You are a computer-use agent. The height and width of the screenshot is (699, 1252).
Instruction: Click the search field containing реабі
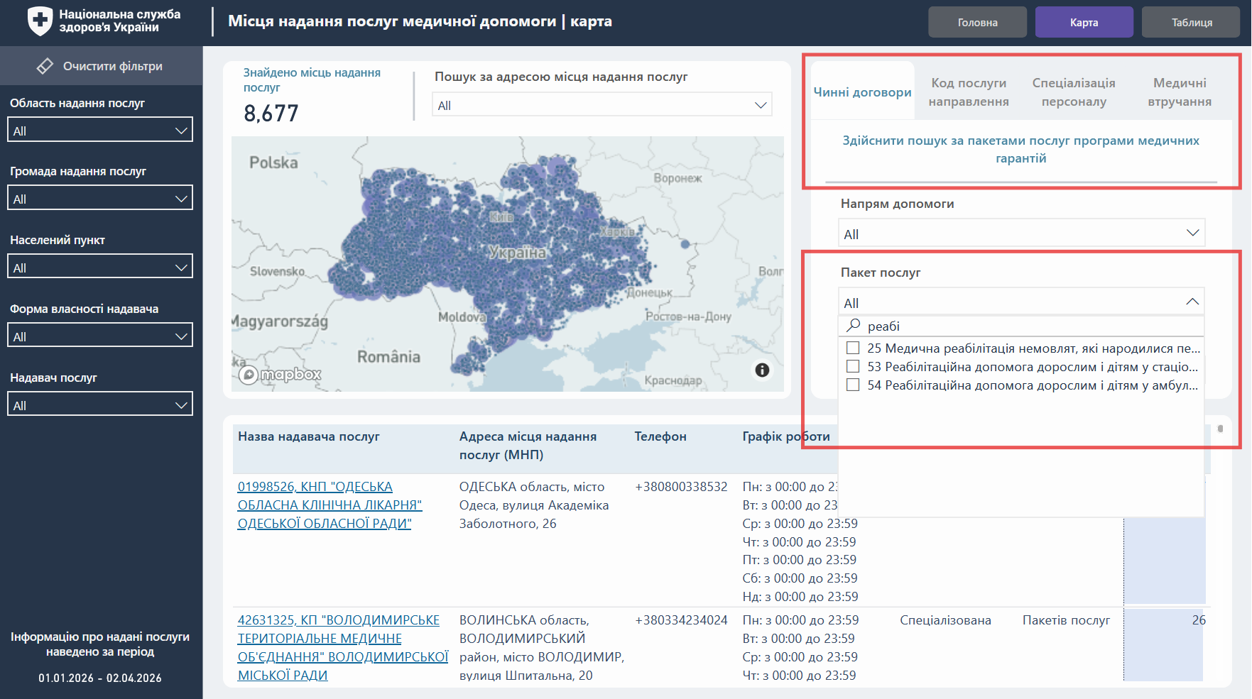click(x=1021, y=326)
